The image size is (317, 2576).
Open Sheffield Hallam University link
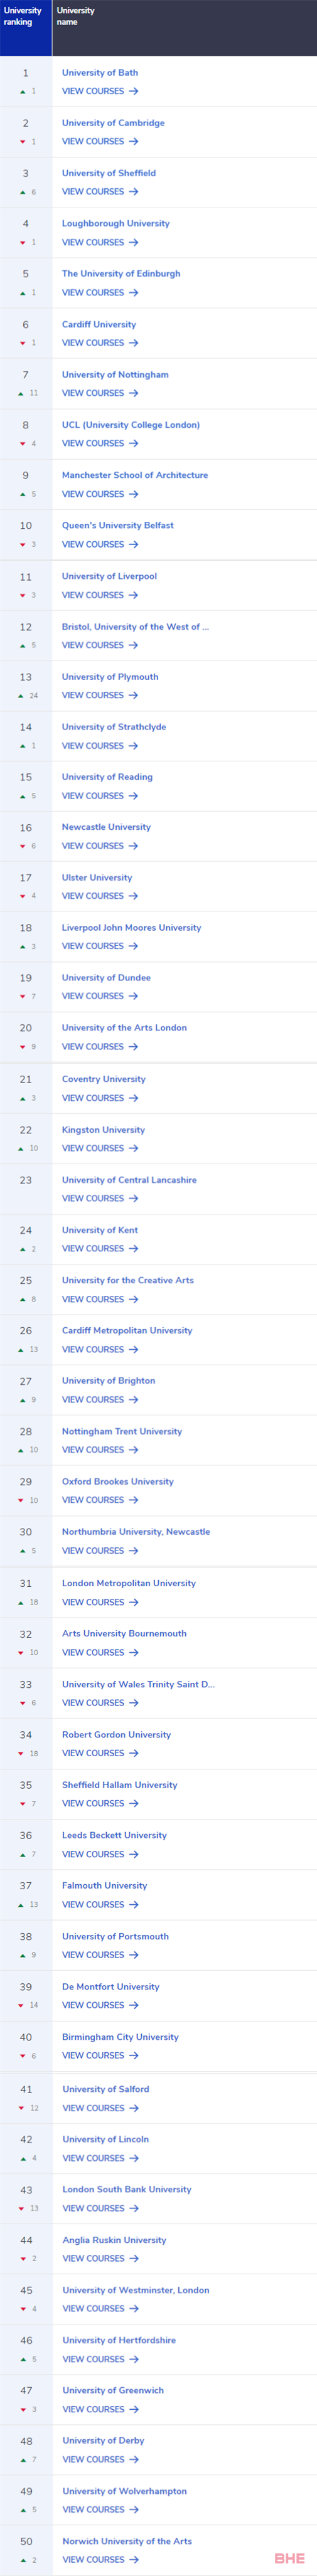pos(120,1785)
